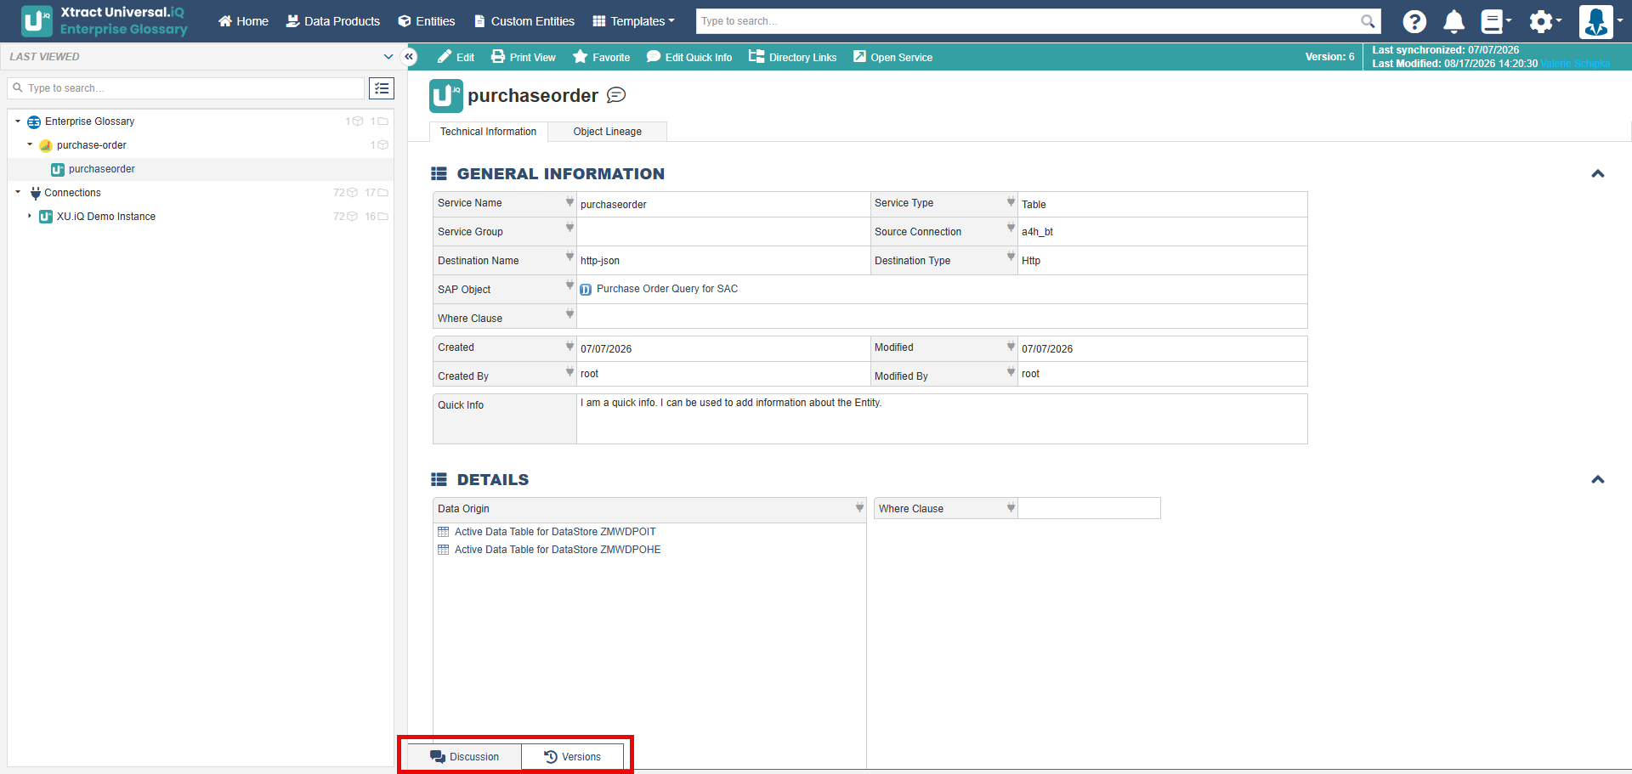Open Print View
Image resolution: width=1632 pixels, height=774 pixels.
point(524,57)
